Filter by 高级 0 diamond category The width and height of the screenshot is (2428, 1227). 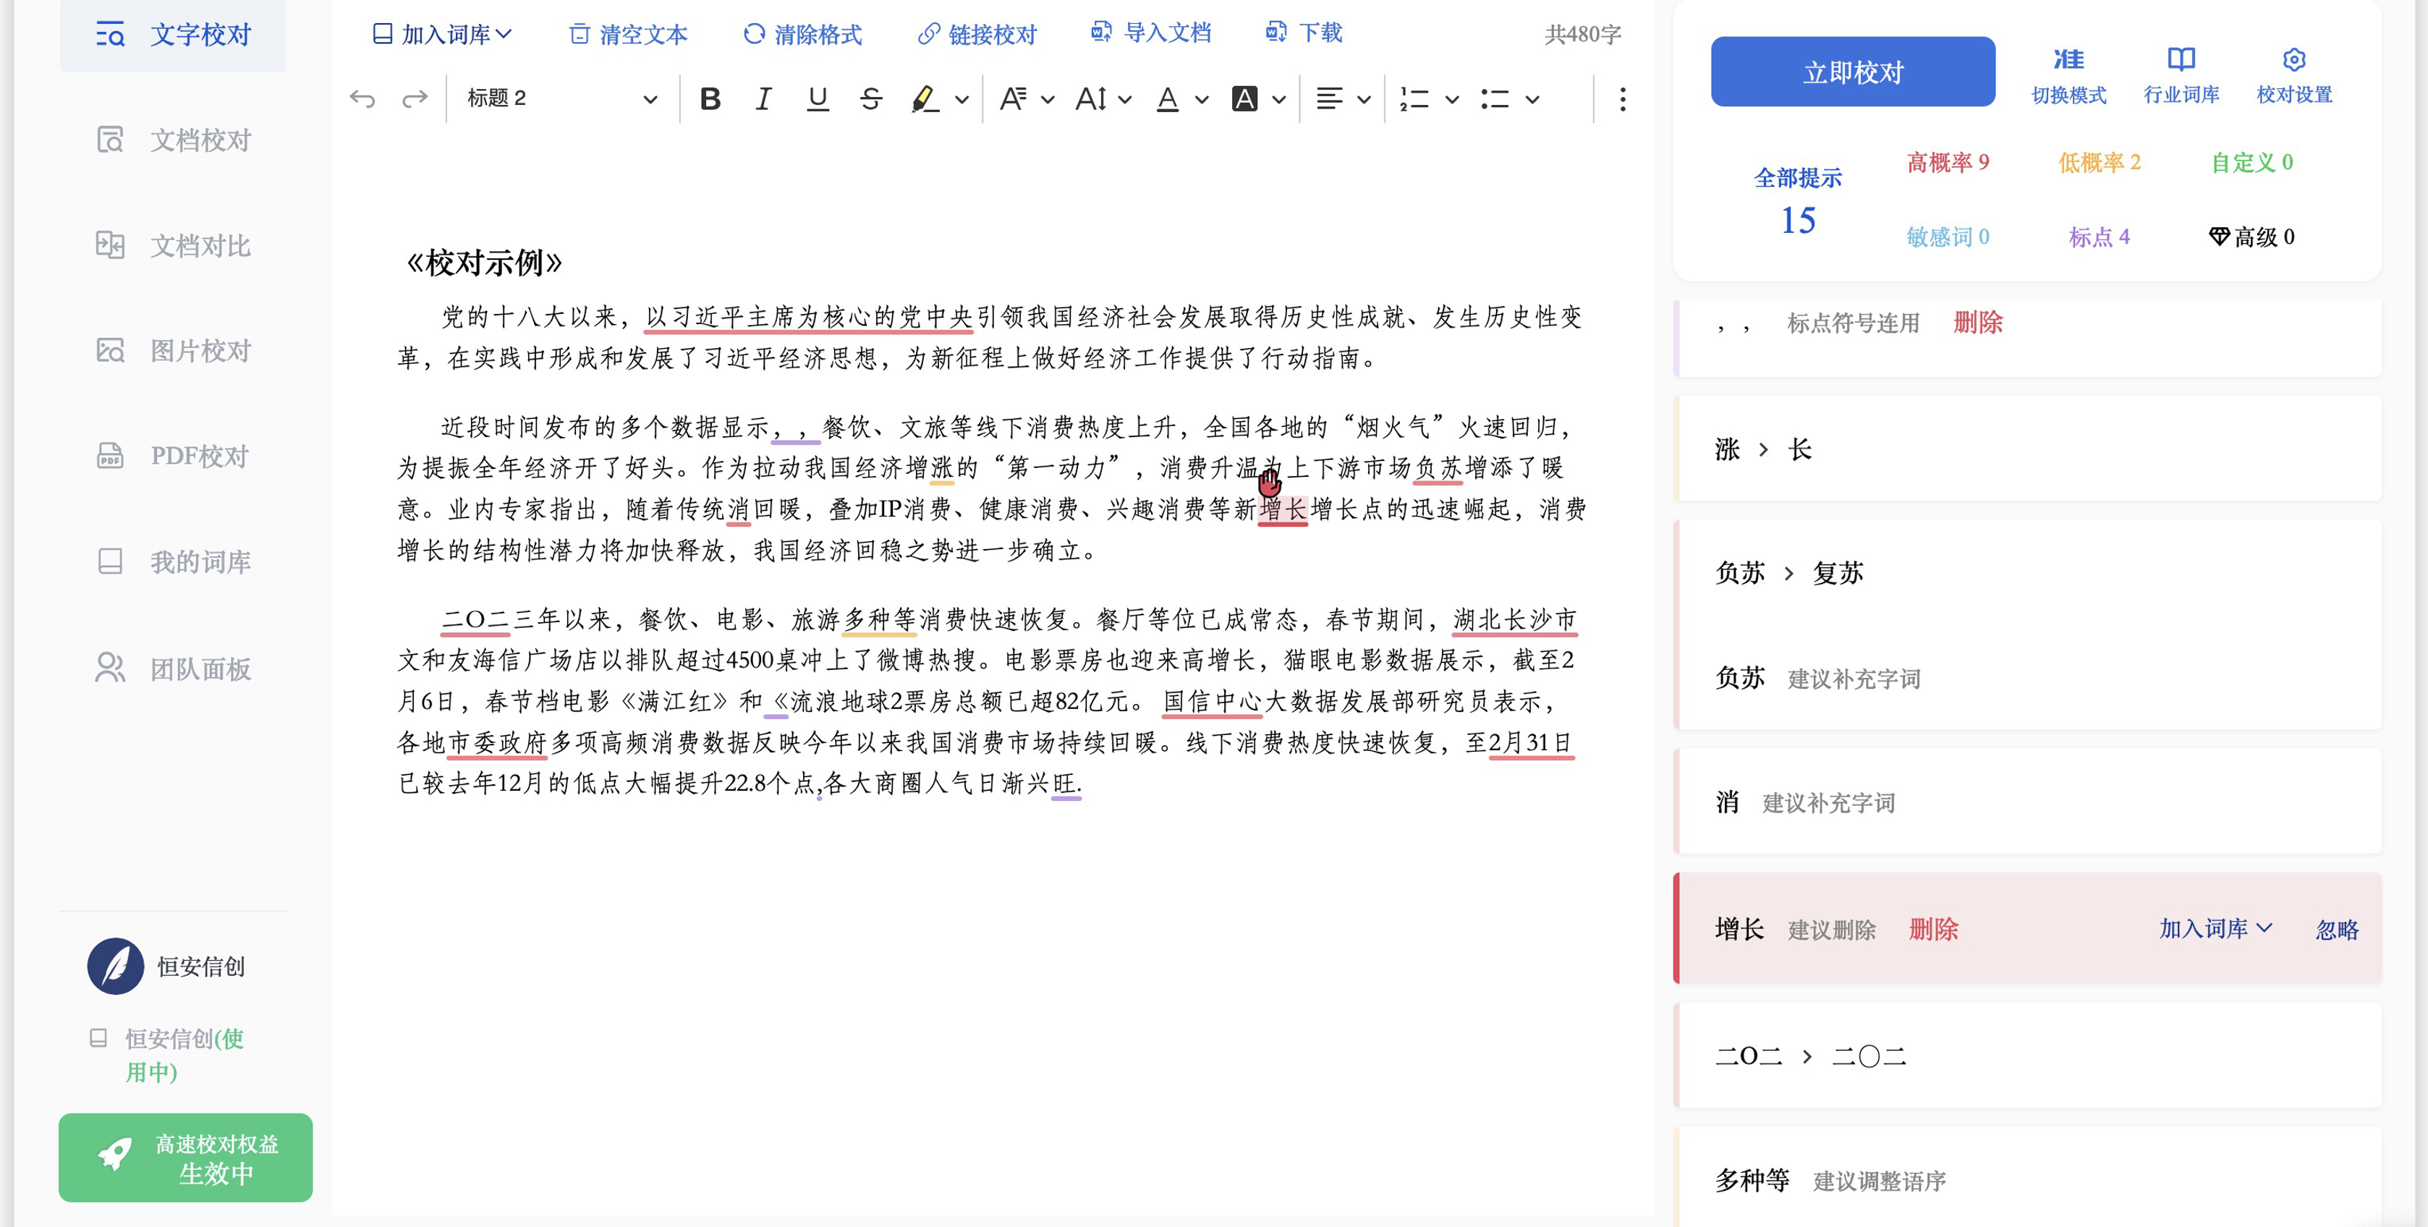pos(2251,237)
